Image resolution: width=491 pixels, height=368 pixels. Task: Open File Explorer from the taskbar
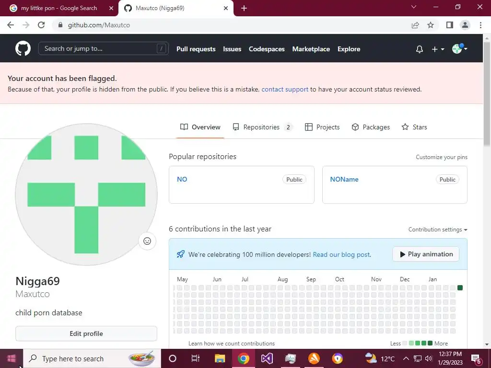coord(220,358)
